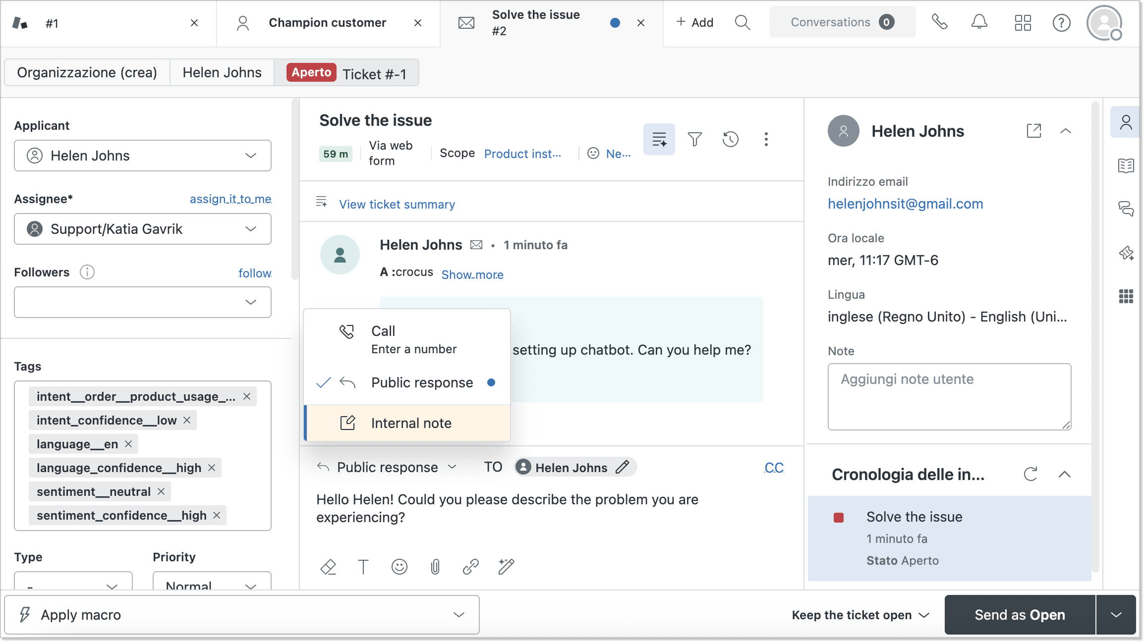
Task: Expand the Apply macro dropdown
Action: (458, 615)
